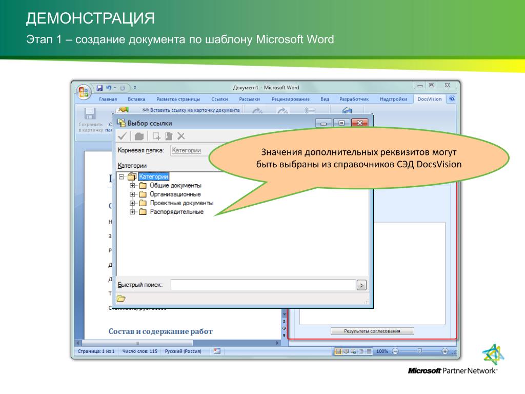Image resolution: width=525 pixels, height=394 pixels.
Task: Switch to Full Screen Reading view
Action: (x=346, y=351)
